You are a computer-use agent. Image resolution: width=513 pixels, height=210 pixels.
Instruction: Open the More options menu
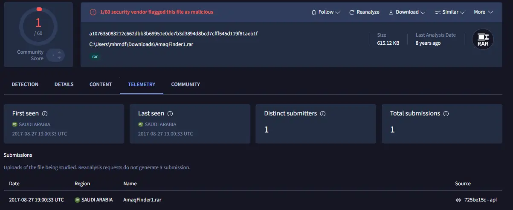pos(483,12)
